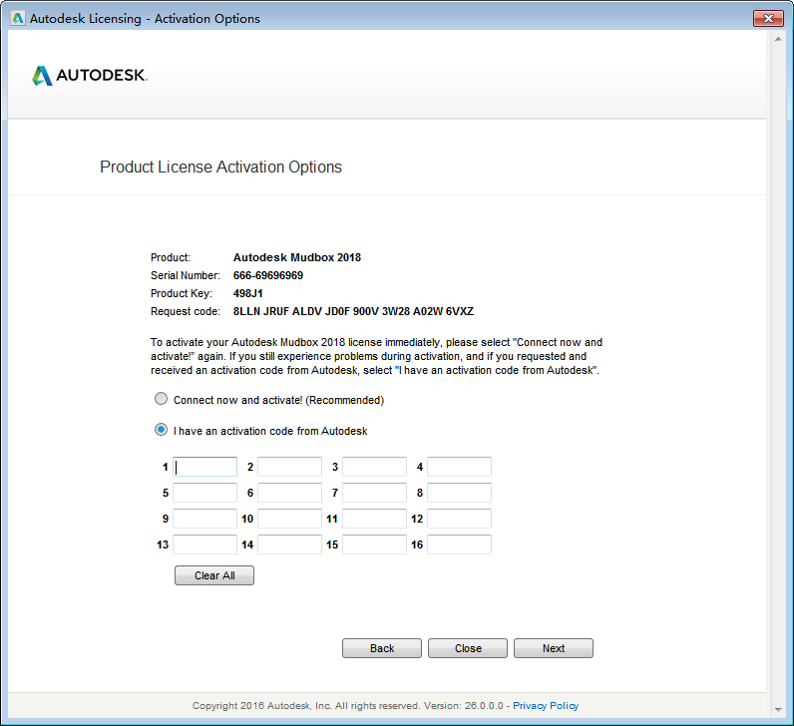
Task: Click the Autodesk logo in header
Action: pyautogui.click(x=90, y=76)
